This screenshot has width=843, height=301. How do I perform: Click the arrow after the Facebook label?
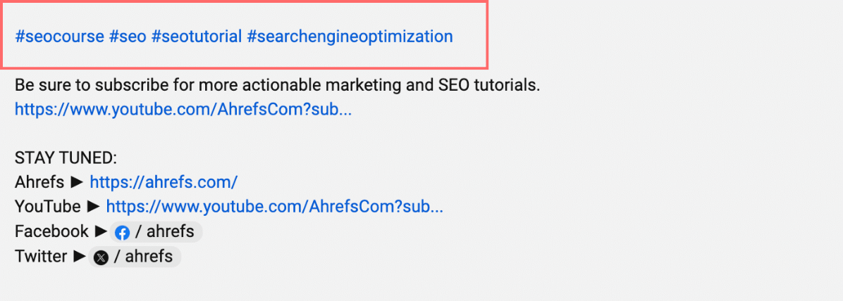(101, 231)
